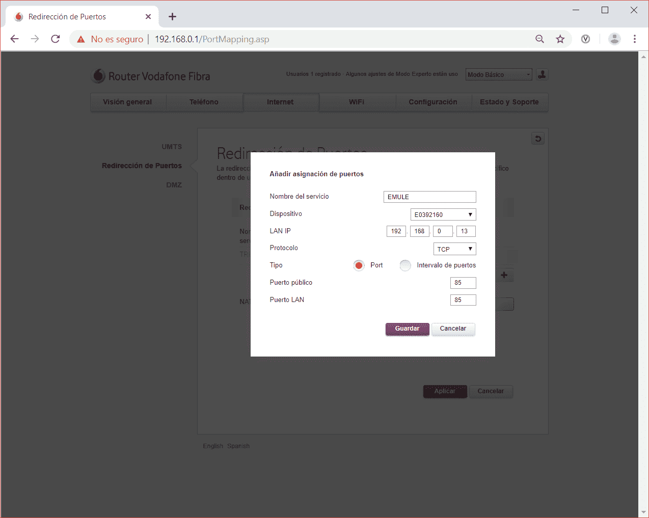Click the Nombre del servicio text field
649x518 pixels.
[x=429, y=197]
